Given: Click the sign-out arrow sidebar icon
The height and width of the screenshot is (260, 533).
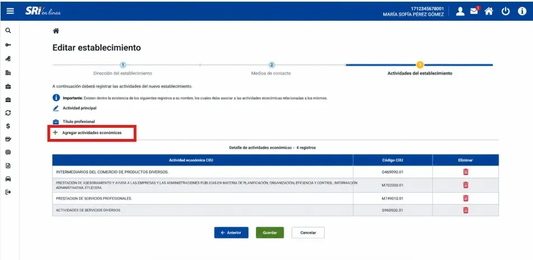Looking at the screenshot, I should [x=8, y=192].
